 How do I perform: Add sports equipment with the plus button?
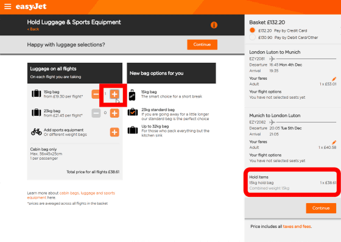[114, 132]
